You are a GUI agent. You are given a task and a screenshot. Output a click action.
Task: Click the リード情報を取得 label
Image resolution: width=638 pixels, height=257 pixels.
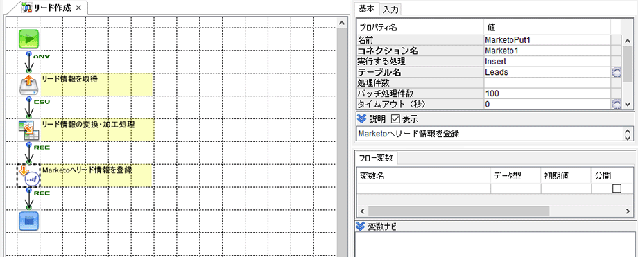pyautogui.click(x=69, y=79)
